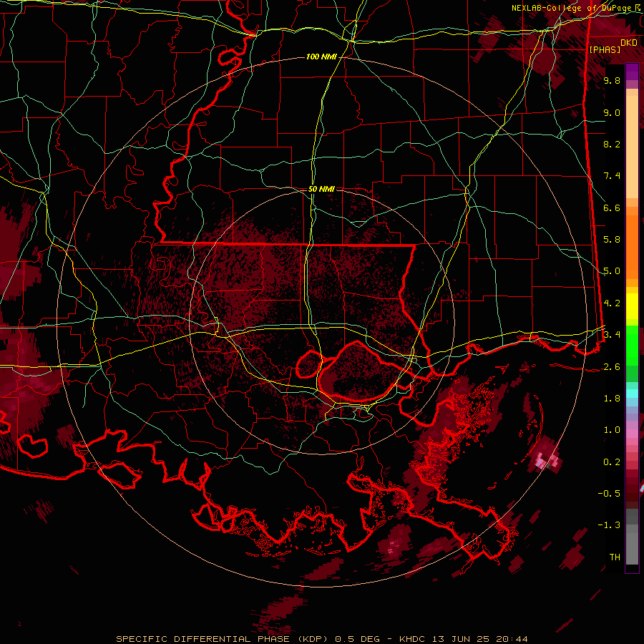Click the 0.5 DEG elevation angle text
The width and height of the screenshot is (644, 644).
(x=357, y=639)
